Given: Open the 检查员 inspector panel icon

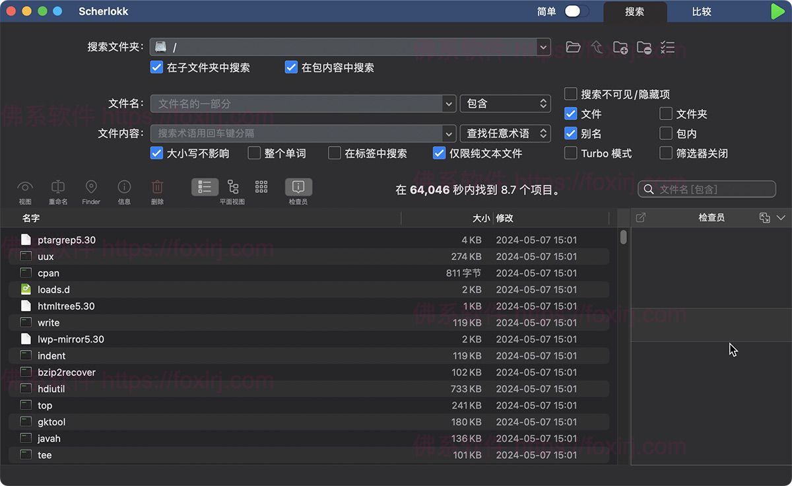Looking at the screenshot, I should pyautogui.click(x=298, y=187).
